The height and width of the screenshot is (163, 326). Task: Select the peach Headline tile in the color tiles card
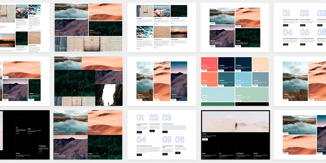260,64
